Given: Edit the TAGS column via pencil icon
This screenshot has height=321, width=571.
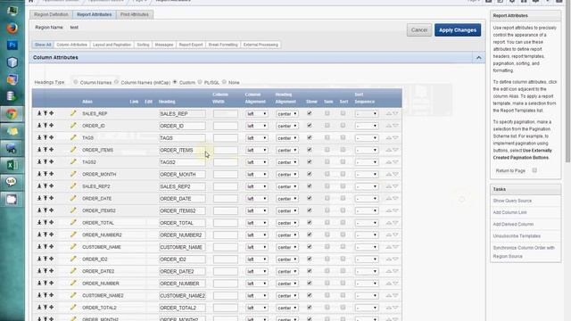Looking at the screenshot, I should 73,137.
